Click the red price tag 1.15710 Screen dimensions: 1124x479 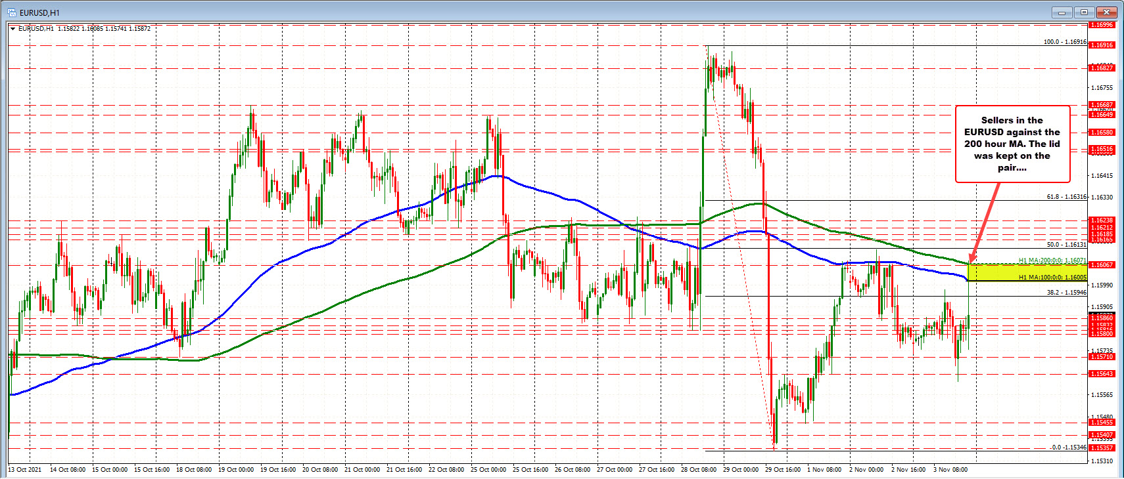pos(1102,357)
